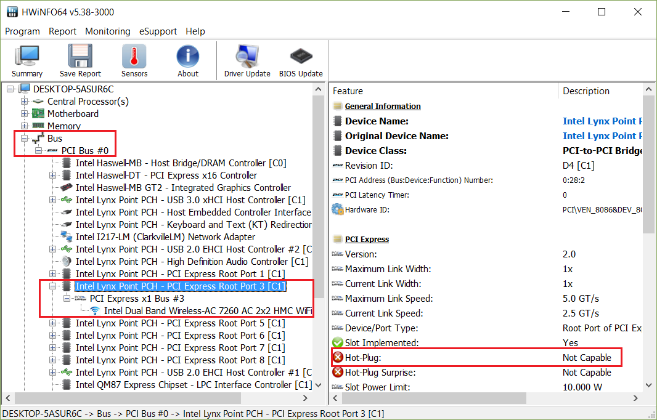Image resolution: width=657 pixels, height=420 pixels.
Task: Click the Revision ID value D4 [C1]
Action: tap(579, 166)
